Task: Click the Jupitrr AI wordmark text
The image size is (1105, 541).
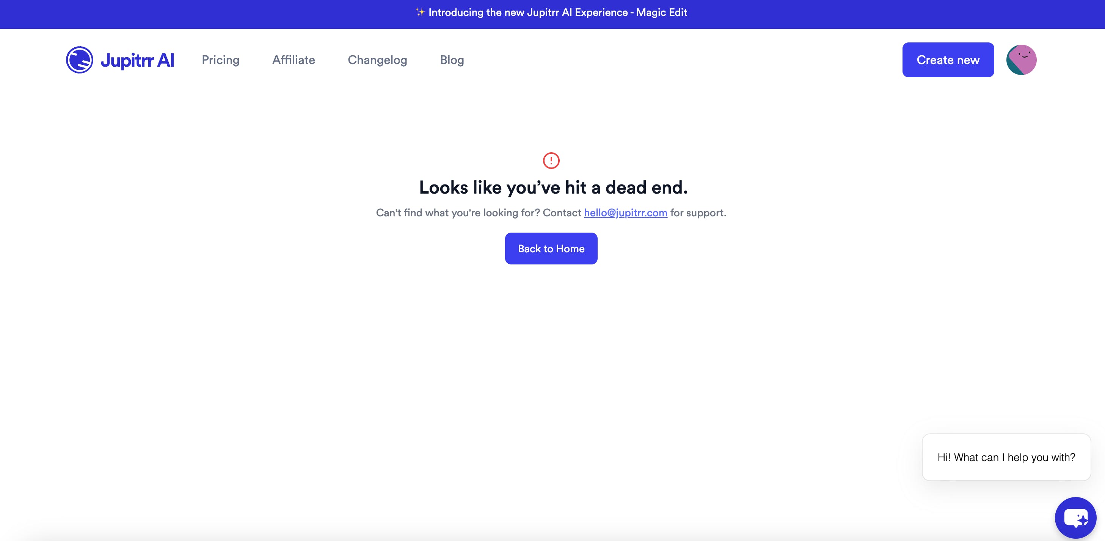Action: coord(137,60)
